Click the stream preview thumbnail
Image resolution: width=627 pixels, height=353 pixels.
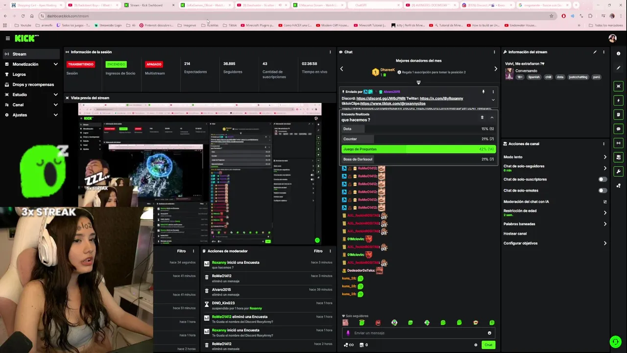point(200,174)
